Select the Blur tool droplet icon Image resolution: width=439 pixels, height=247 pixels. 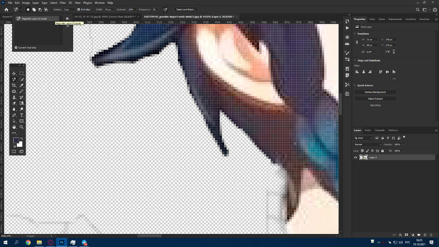pos(14,109)
